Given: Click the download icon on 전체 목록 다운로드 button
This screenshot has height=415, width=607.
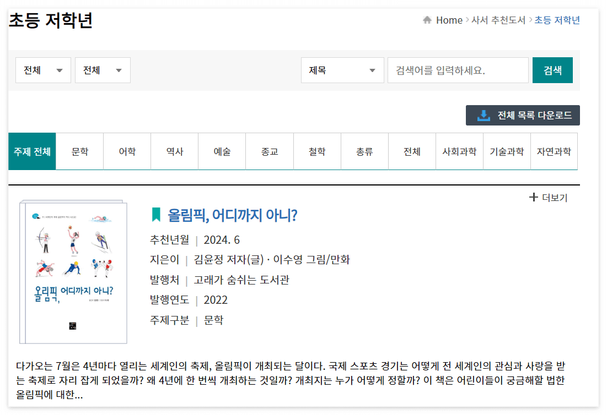Looking at the screenshot, I should pyautogui.click(x=482, y=116).
